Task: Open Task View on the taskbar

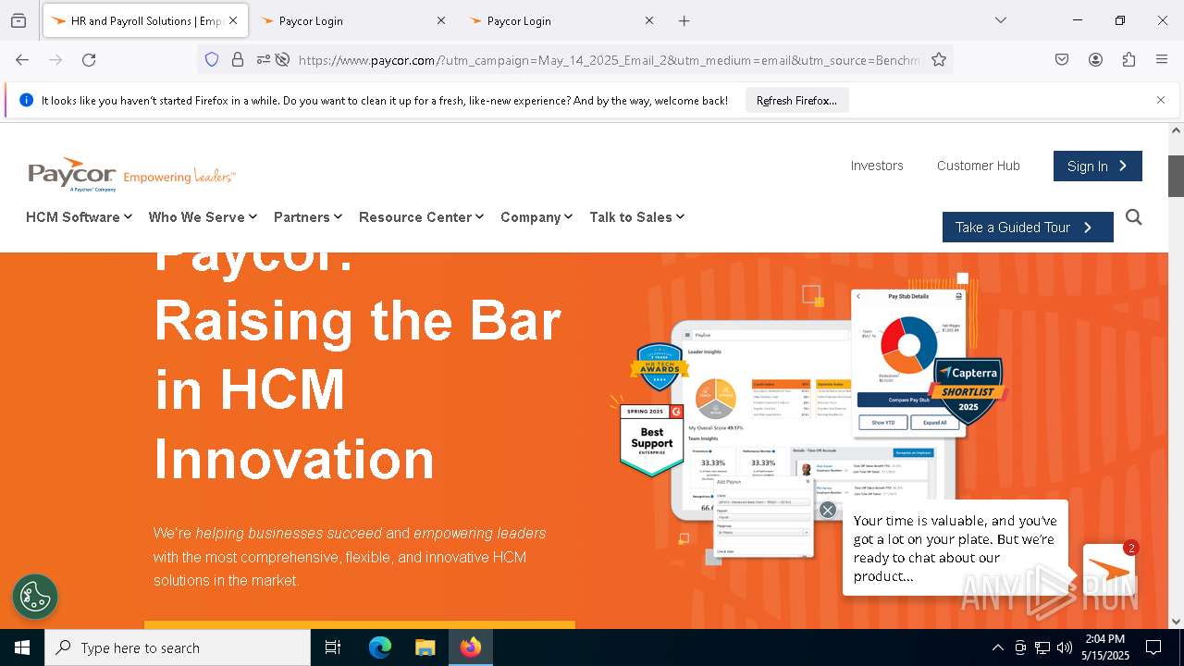Action: pyautogui.click(x=333, y=647)
